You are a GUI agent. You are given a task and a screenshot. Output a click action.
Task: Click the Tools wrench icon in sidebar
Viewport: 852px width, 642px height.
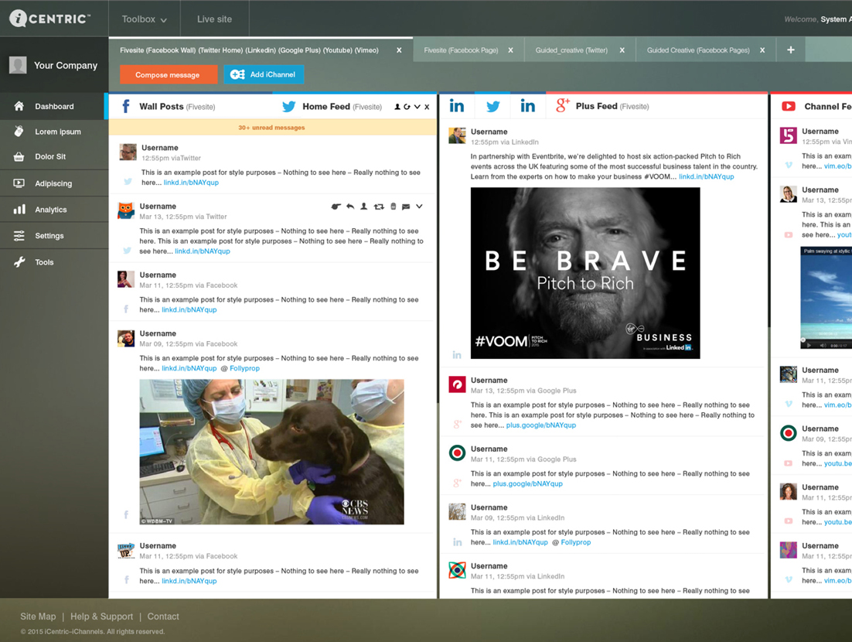[x=19, y=262]
